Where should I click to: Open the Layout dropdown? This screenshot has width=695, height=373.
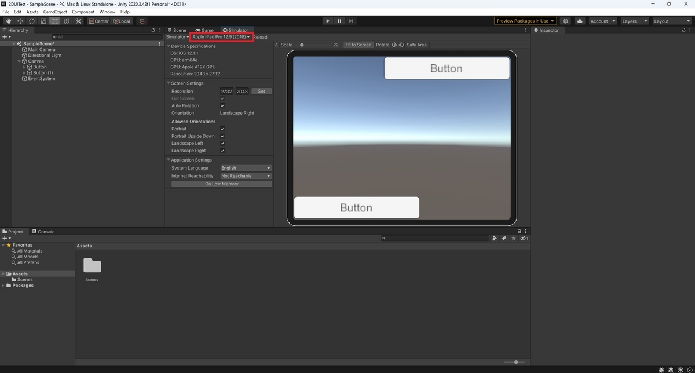[x=671, y=21]
